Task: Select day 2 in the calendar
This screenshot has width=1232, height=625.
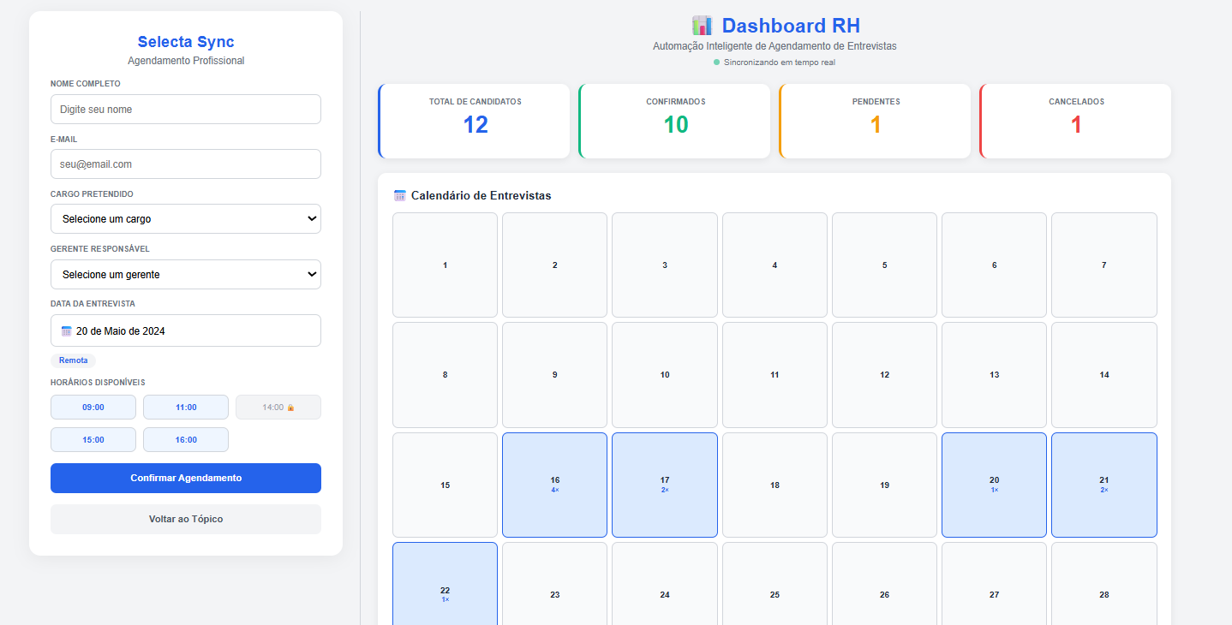Action: click(x=554, y=265)
